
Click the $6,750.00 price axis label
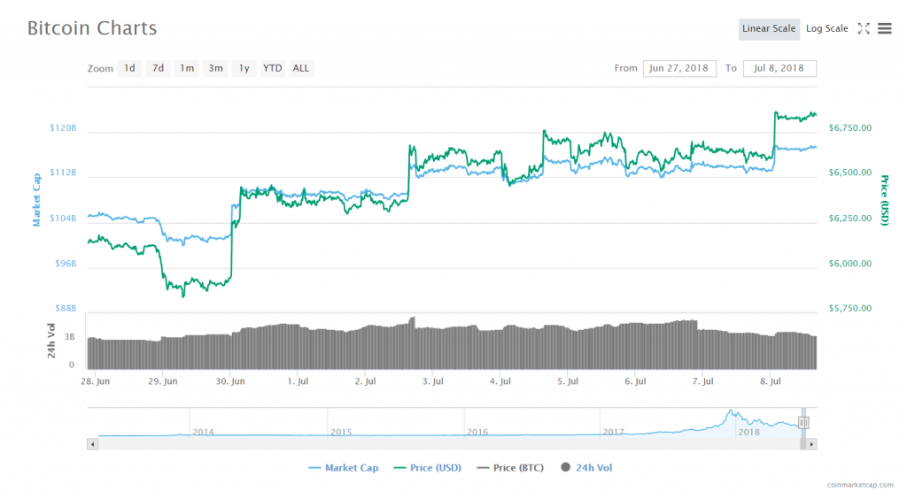pyautogui.click(x=849, y=127)
